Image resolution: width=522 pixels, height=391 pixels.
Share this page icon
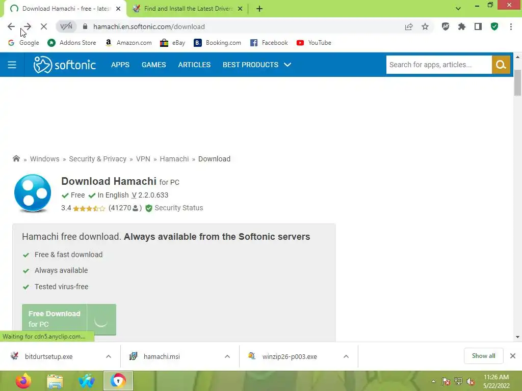coord(409,26)
